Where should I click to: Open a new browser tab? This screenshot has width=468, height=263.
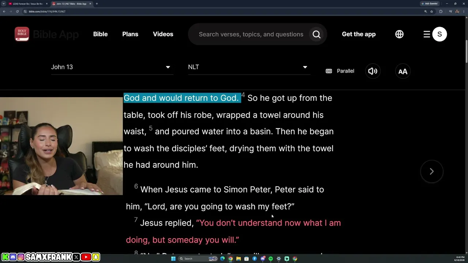pyautogui.click(x=97, y=4)
